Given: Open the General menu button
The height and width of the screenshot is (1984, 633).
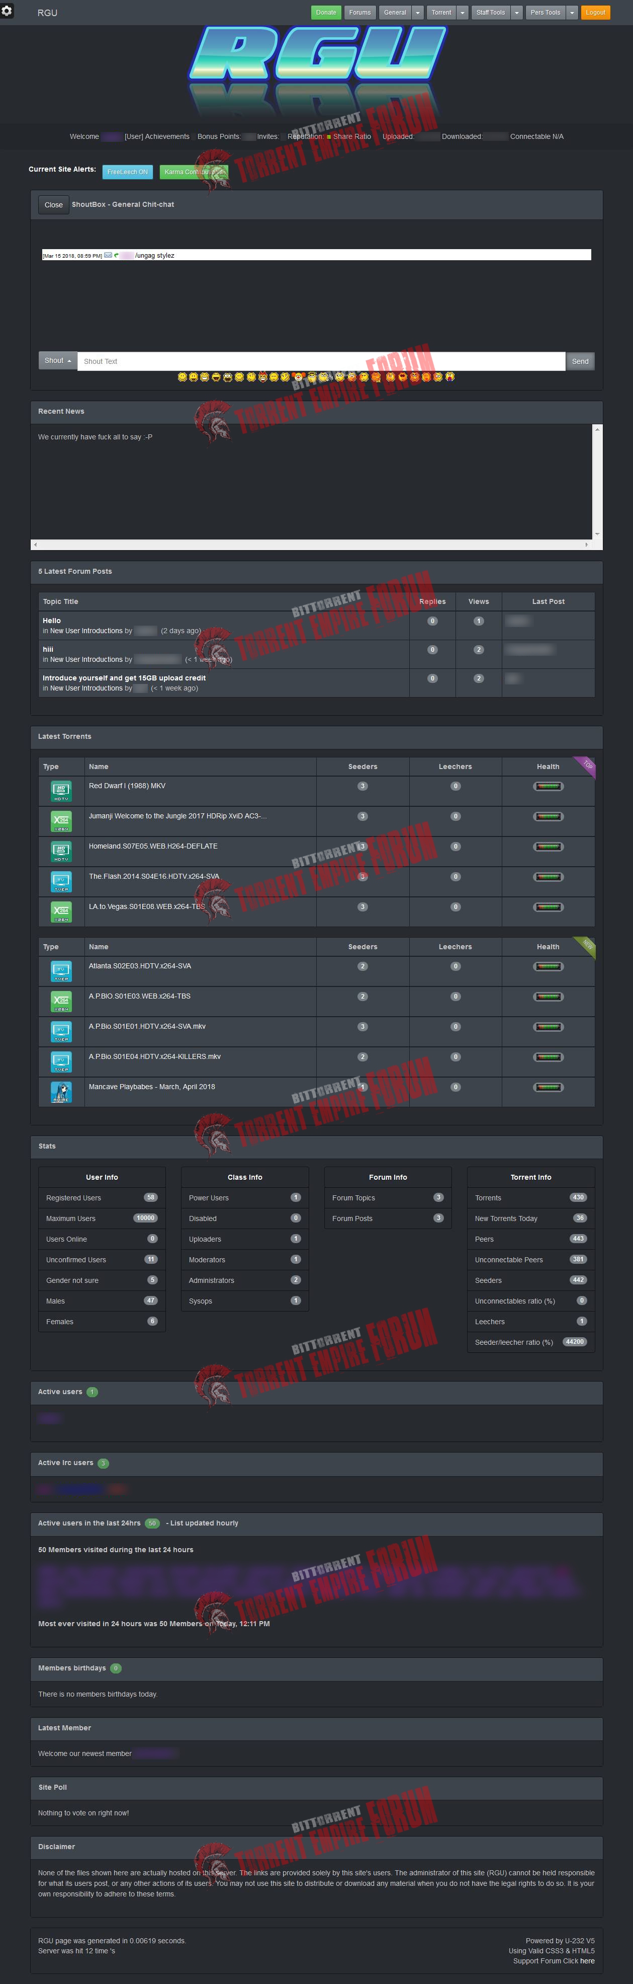Looking at the screenshot, I should [395, 12].
